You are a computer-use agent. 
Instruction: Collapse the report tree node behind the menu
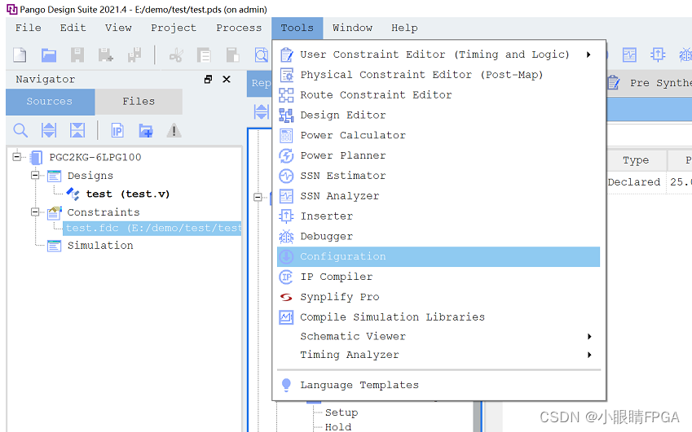[258, 197]
